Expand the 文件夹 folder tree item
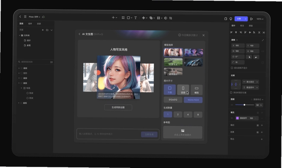 (20, 35)
